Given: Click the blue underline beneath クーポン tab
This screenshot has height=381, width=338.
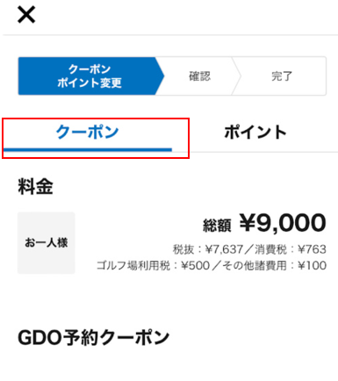Looking at the screenshot, I should tap(88, 150).
